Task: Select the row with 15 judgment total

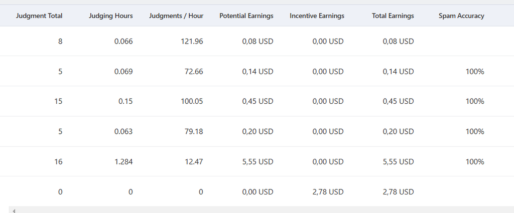Action: (x=257, y=101)
